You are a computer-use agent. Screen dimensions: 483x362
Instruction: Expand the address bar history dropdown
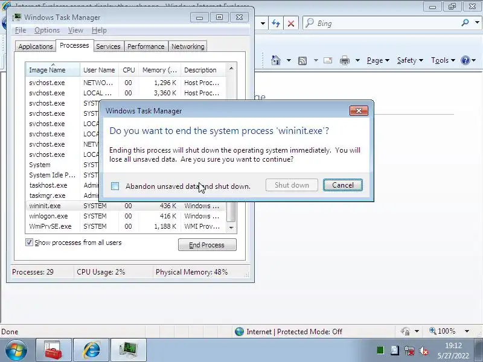263,24
